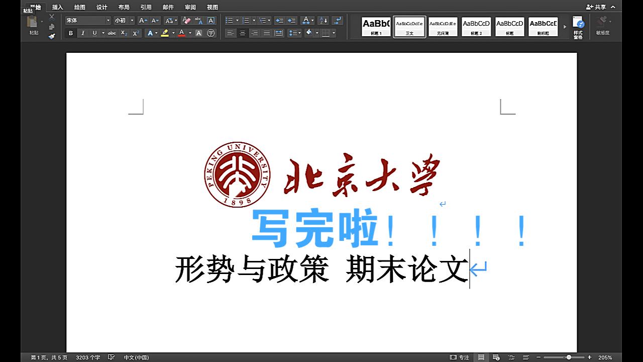This screenshot has width=643, height=362.
Task: Apply distributed alignment to paragraph
Action: [x=279, y=33]
